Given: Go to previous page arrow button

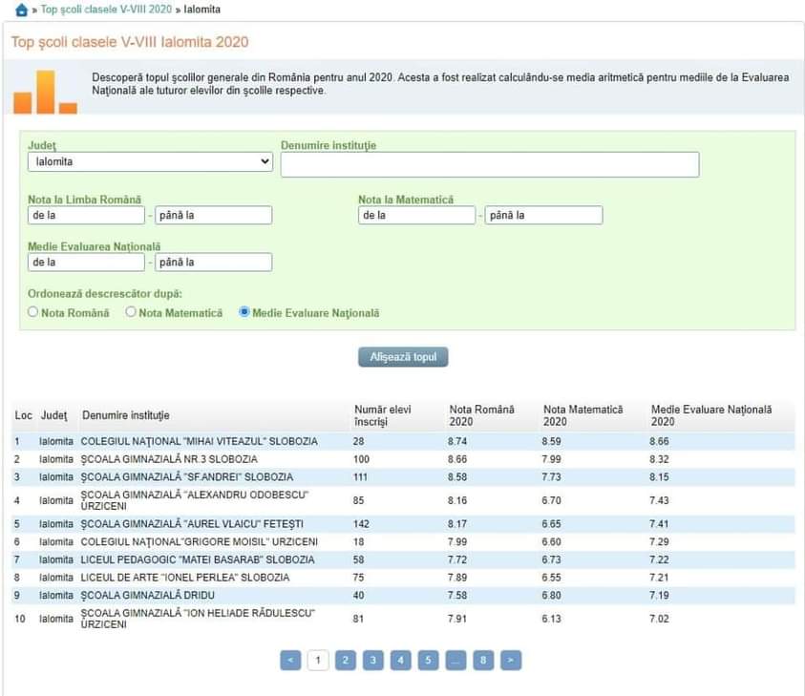Looking at the screenshot, I should 291,660.
